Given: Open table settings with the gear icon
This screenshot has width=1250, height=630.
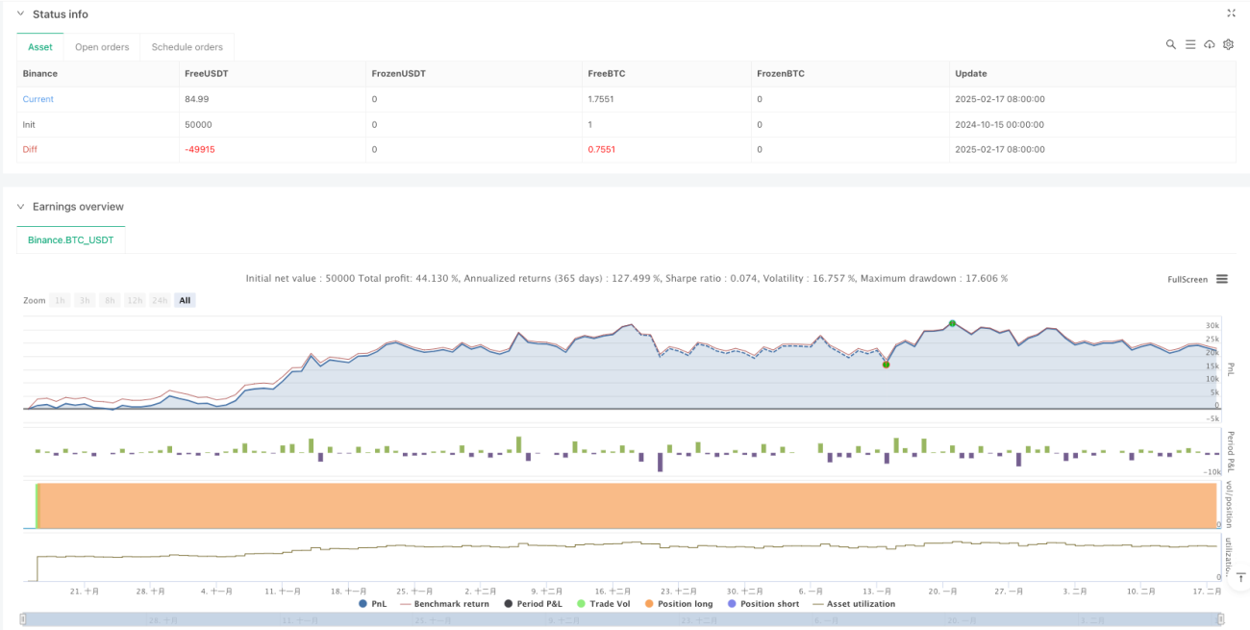Looking at the screenshot, I should click(x=1228, y=44).
